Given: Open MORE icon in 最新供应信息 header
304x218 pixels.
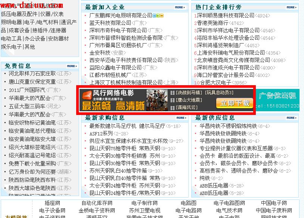Looking at the screenshot, I should click(x=292, y=118).
